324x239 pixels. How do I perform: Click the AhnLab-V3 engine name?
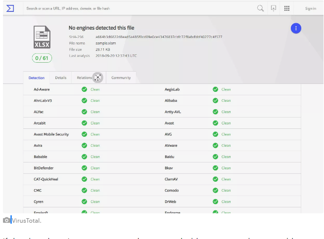coord(43,101)
